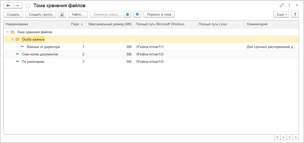The width and height of the screenshot is (304, 143).
Task: Click the 'Создать группу' button
Action: pyautogui.click(x=41, y=15)
